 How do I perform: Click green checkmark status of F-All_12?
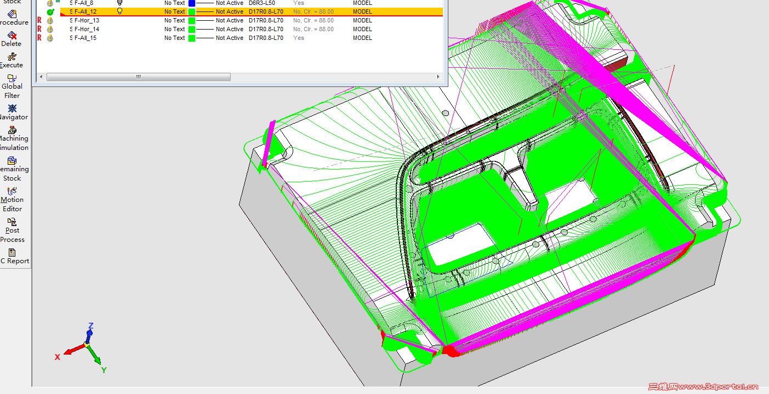coord(50,11)
